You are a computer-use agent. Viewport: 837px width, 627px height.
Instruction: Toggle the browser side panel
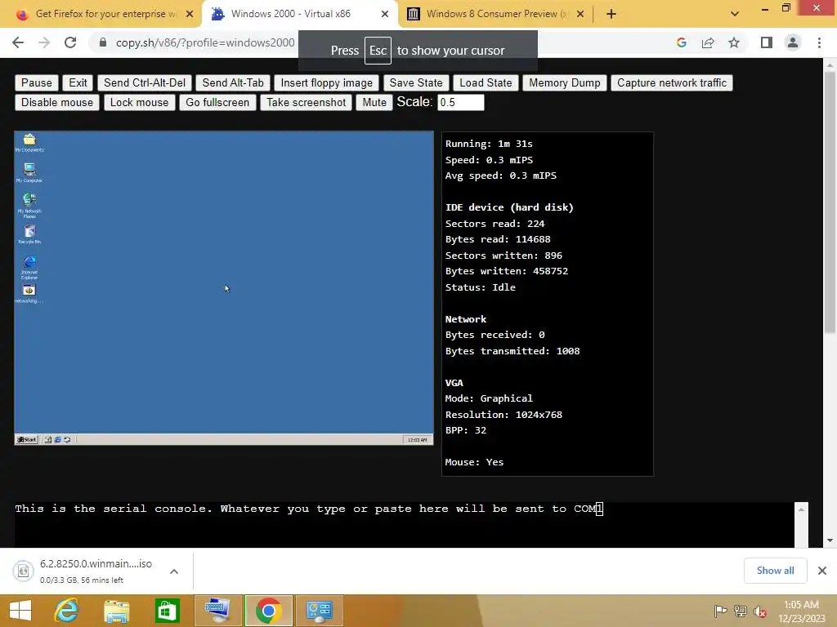767,42
